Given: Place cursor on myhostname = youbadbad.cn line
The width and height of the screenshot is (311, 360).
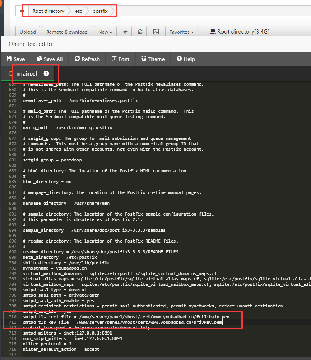Looking at the screenshot, I should point(54,268).
